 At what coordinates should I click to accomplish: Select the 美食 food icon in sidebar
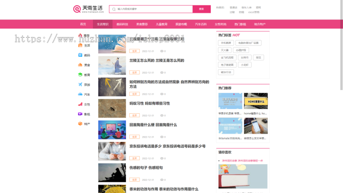click(x=80, y=65)
